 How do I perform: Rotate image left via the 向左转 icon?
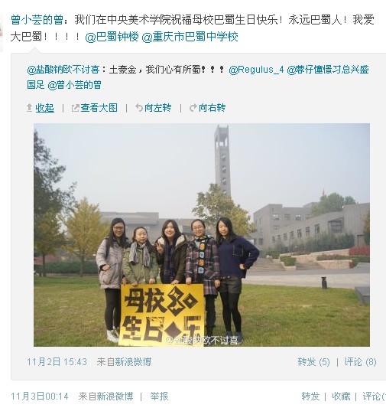click(x=139, y=108)
